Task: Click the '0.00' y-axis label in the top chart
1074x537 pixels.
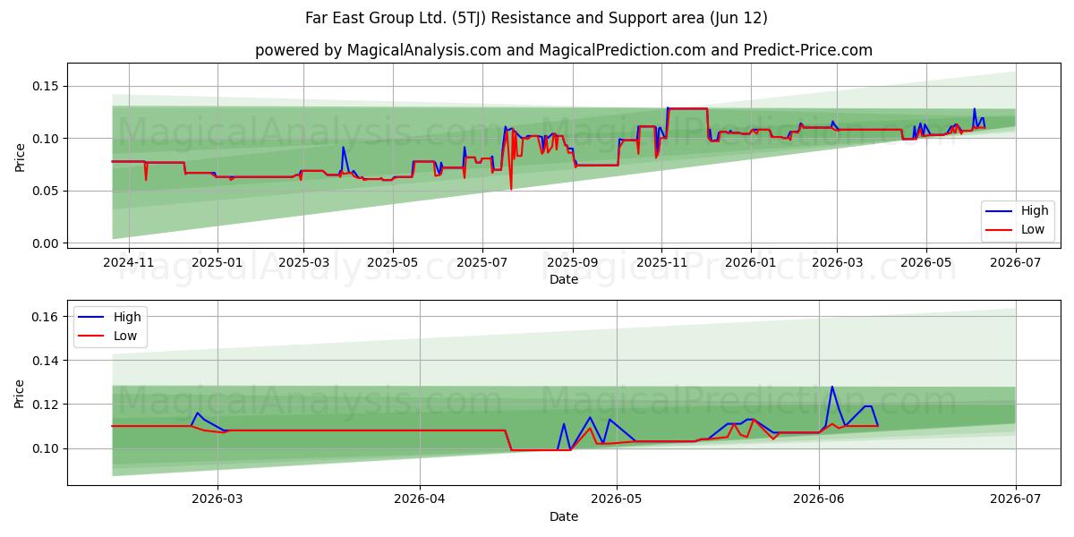Action: (45, 243)
